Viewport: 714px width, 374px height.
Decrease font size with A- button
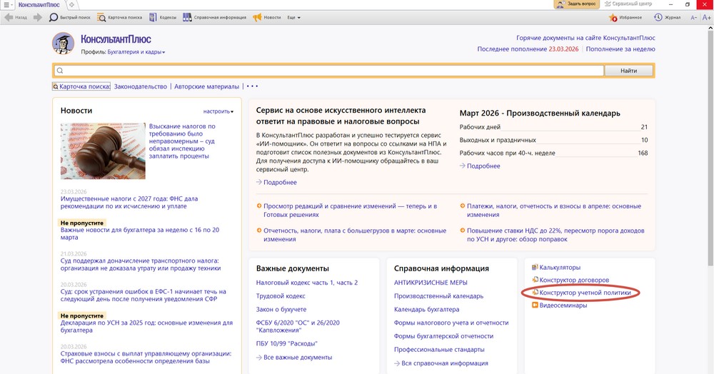click(x=694, y=17)
